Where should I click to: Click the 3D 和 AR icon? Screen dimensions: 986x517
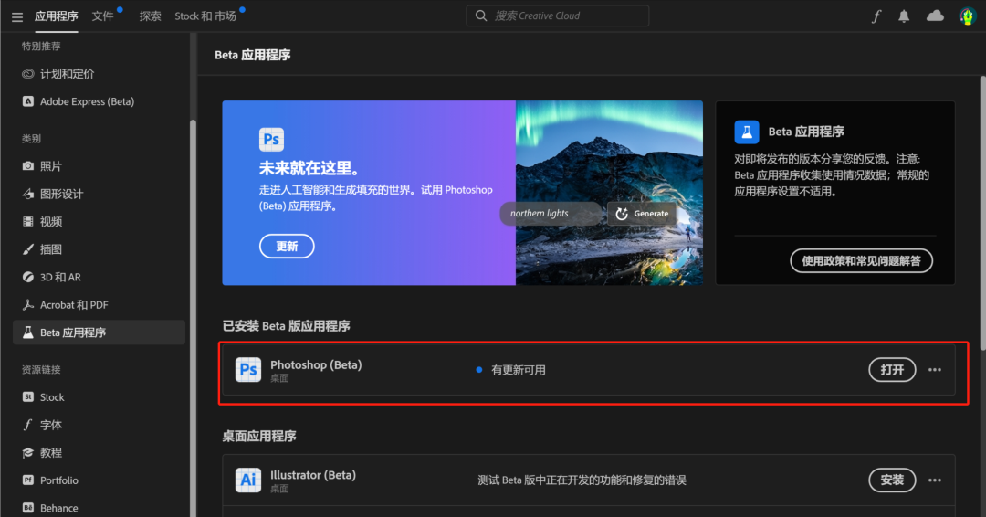pos(27,277)
